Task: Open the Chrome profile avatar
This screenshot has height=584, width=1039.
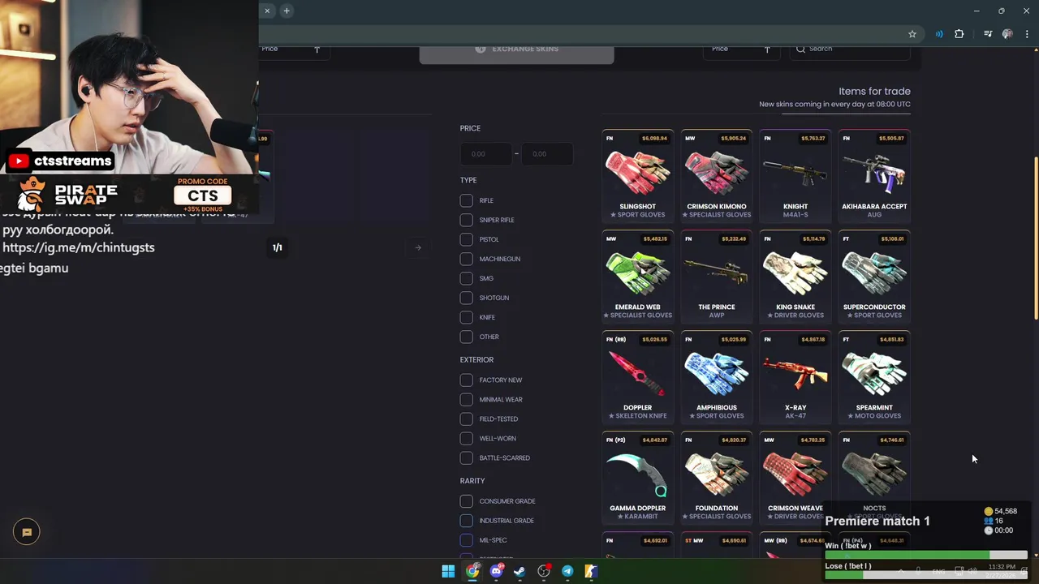Action: tap(1007, 34)
